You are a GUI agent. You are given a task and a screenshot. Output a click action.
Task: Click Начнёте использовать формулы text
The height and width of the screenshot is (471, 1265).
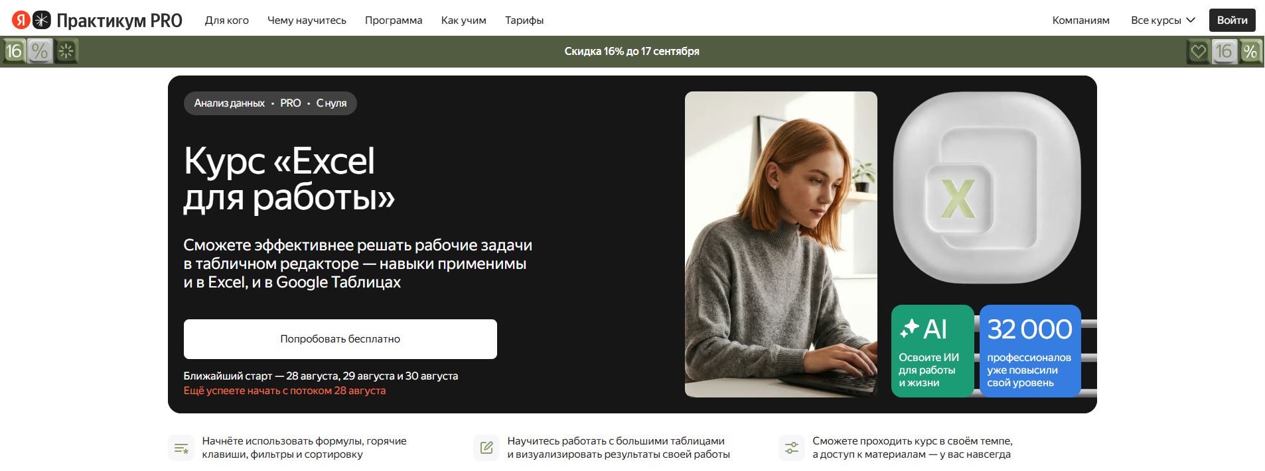pyautogui.click(x=305, y=448)
